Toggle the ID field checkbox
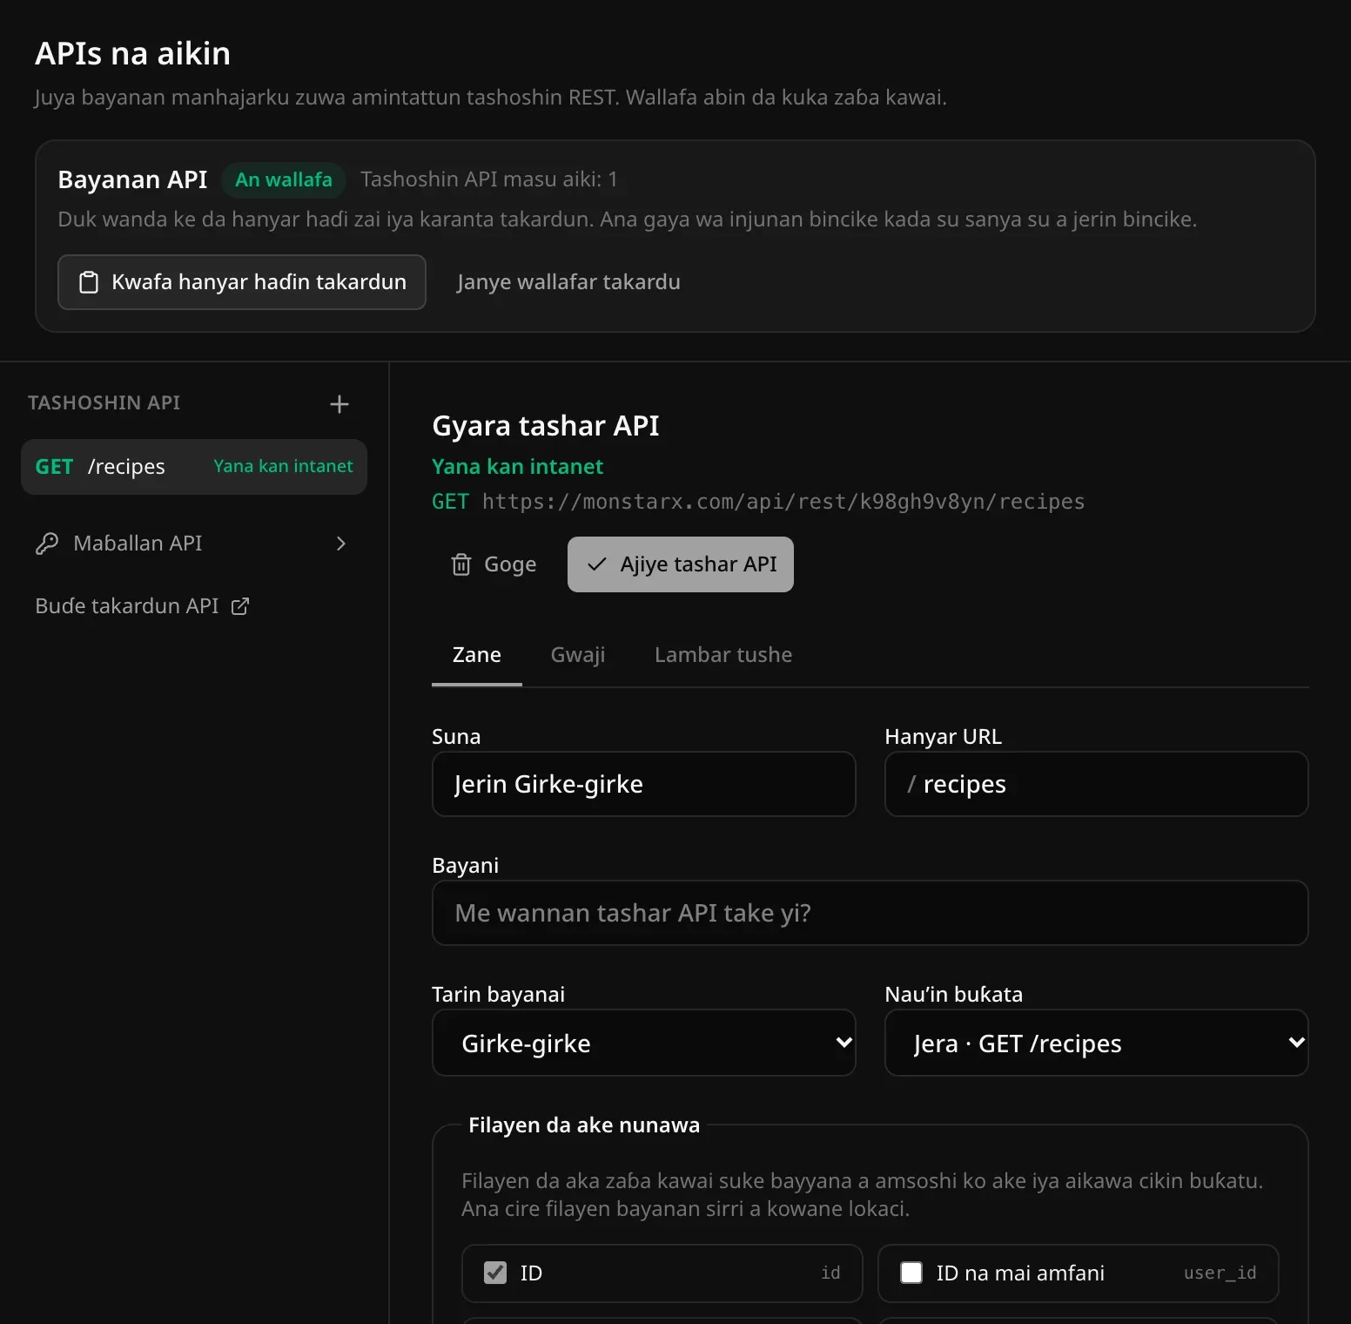 point(495,1273)
